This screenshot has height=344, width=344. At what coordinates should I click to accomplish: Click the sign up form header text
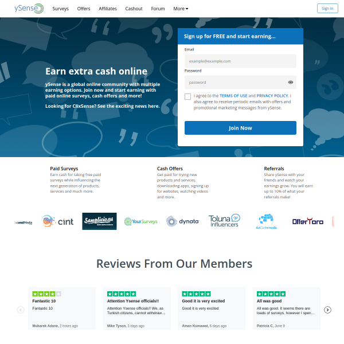(230, 36)
